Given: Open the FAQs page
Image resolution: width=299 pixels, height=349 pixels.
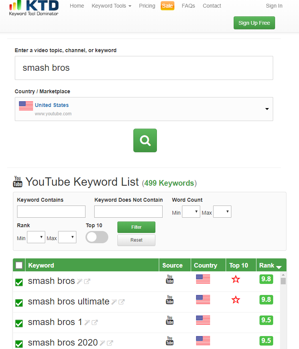Looking at the screenshot, I should coord(188,6).
